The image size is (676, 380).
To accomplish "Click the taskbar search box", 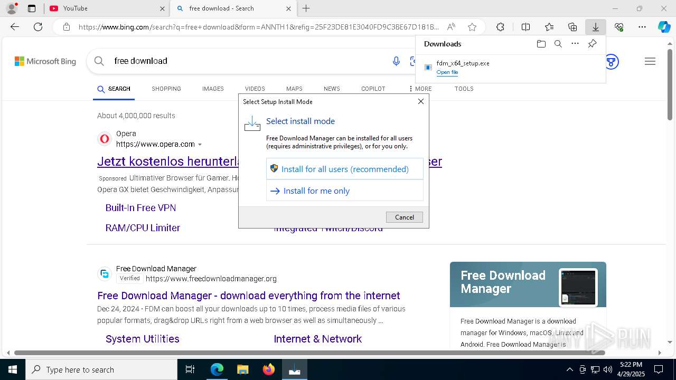I will 101,369.
